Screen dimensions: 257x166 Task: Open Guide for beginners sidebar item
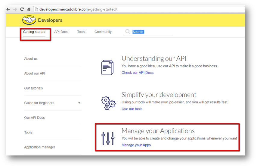(39, 103)
